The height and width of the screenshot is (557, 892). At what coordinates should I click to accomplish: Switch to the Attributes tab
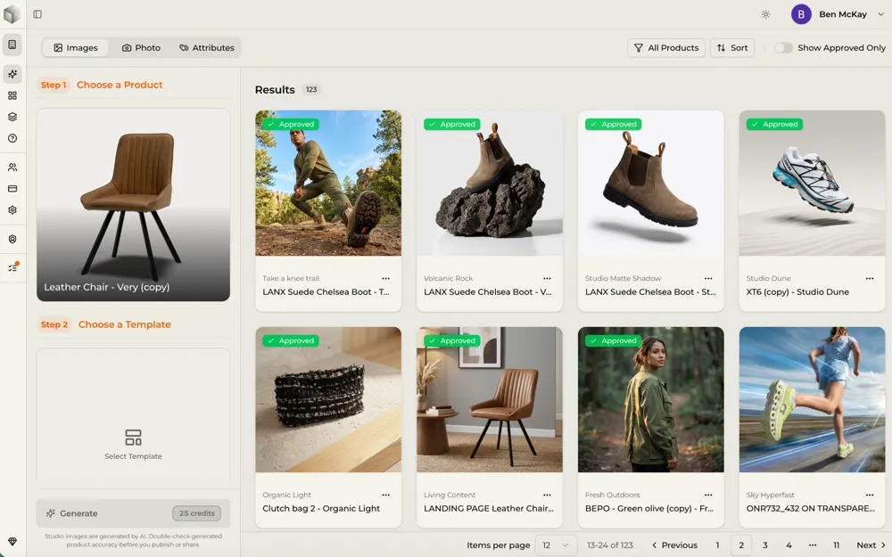pos(207,48)
